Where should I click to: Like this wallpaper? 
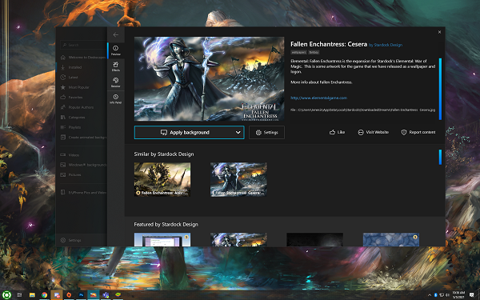(337, 132)
